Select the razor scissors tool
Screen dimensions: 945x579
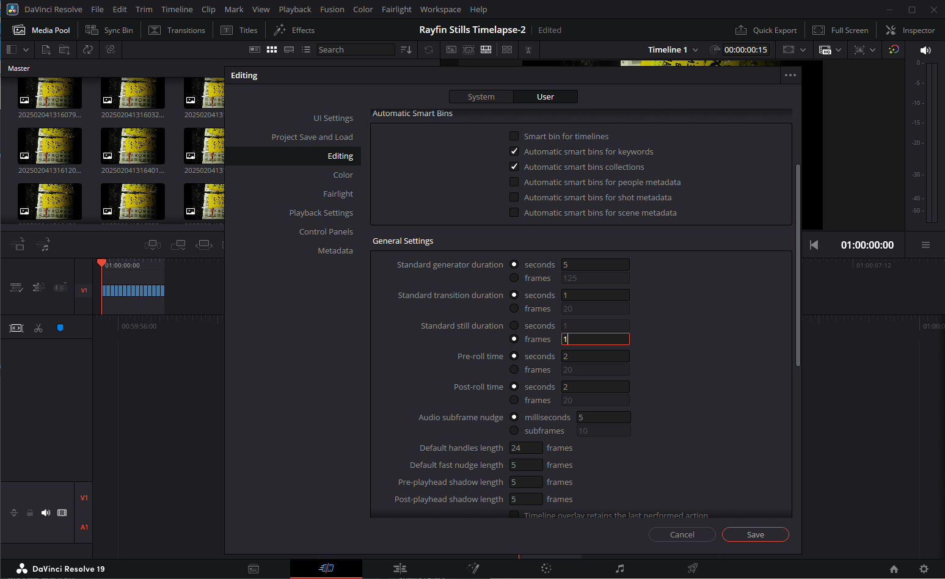click(x=38, y=328)
